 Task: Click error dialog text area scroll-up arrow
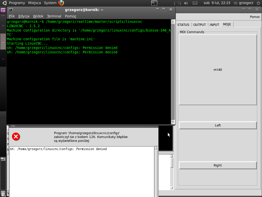point(156,148)
